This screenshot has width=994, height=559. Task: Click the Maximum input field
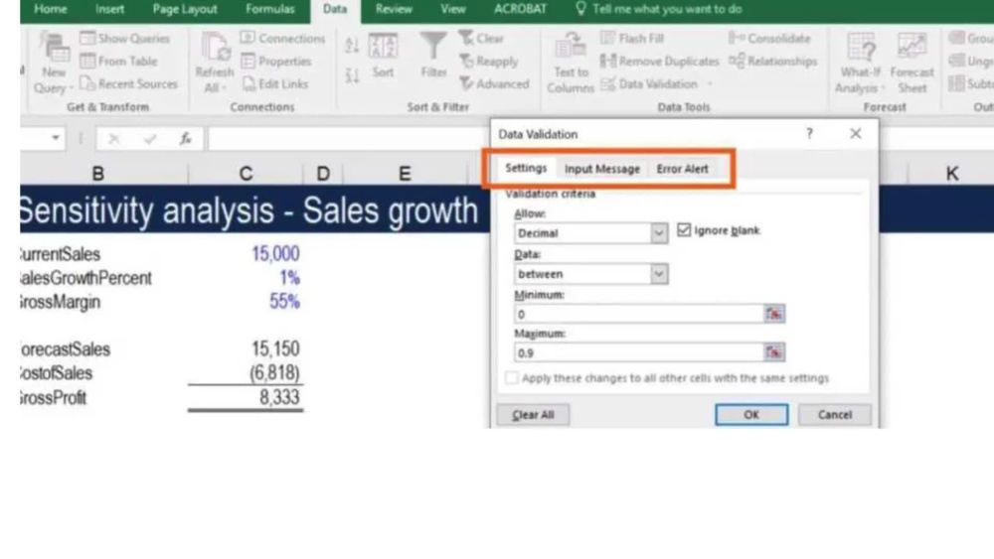pos(638,352)
